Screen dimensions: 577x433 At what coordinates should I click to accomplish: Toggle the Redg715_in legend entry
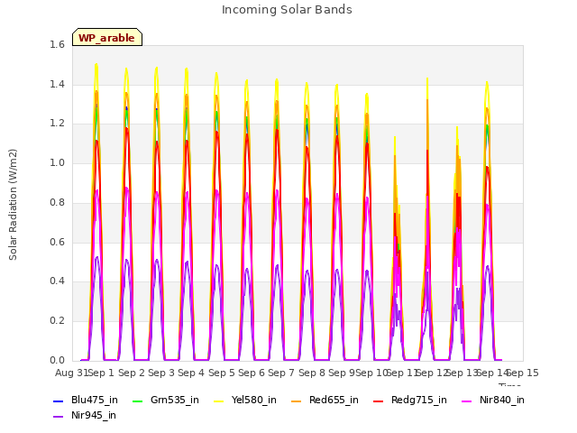(x=410, y=400)
